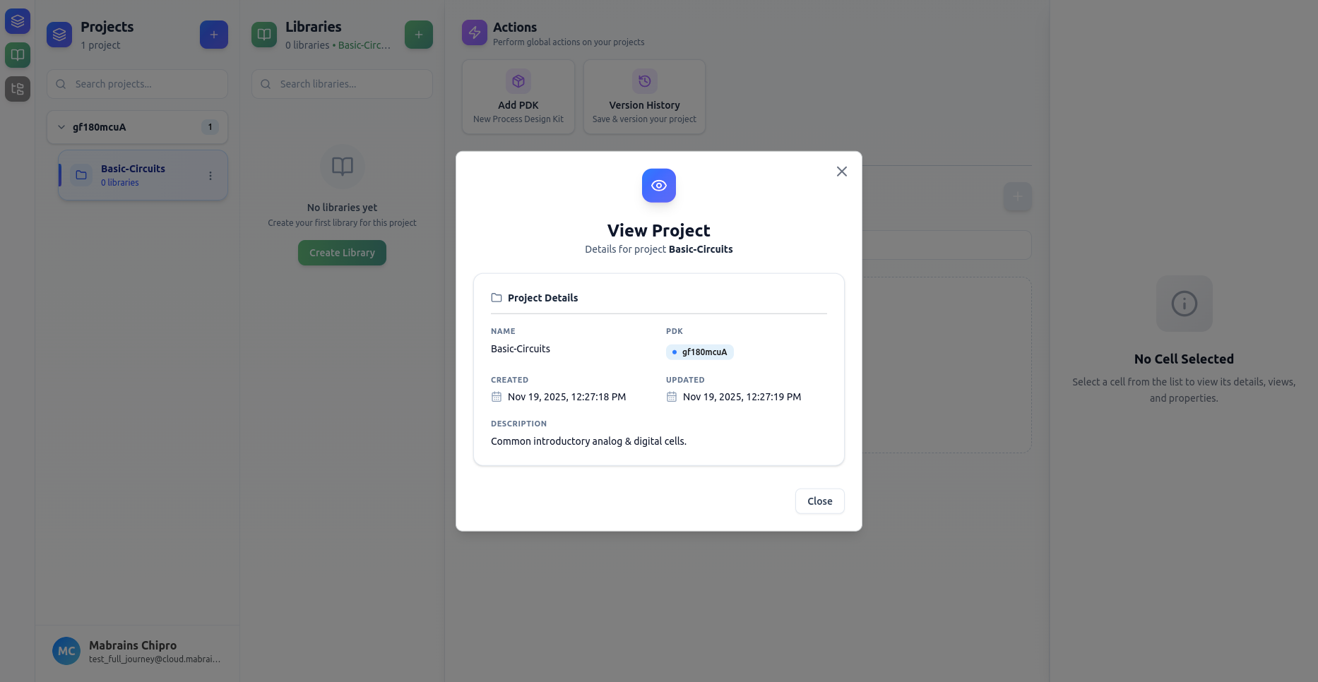Click the Version History clock icon
The width and height of the screenshot is (1318, 682).
[x=643, y=80]
